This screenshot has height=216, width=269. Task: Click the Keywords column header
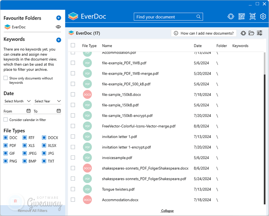[240, 46]
